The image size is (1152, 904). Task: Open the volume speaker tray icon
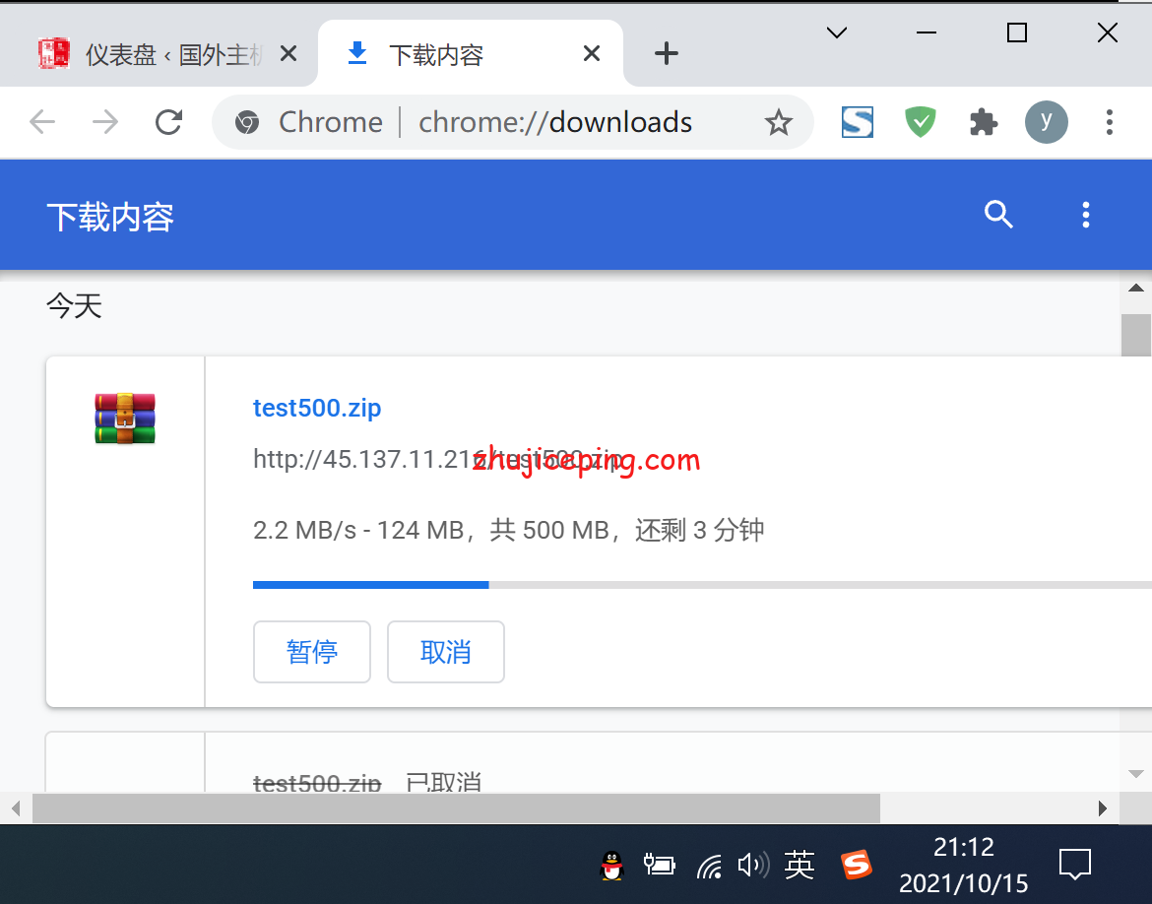click(753, 865)
